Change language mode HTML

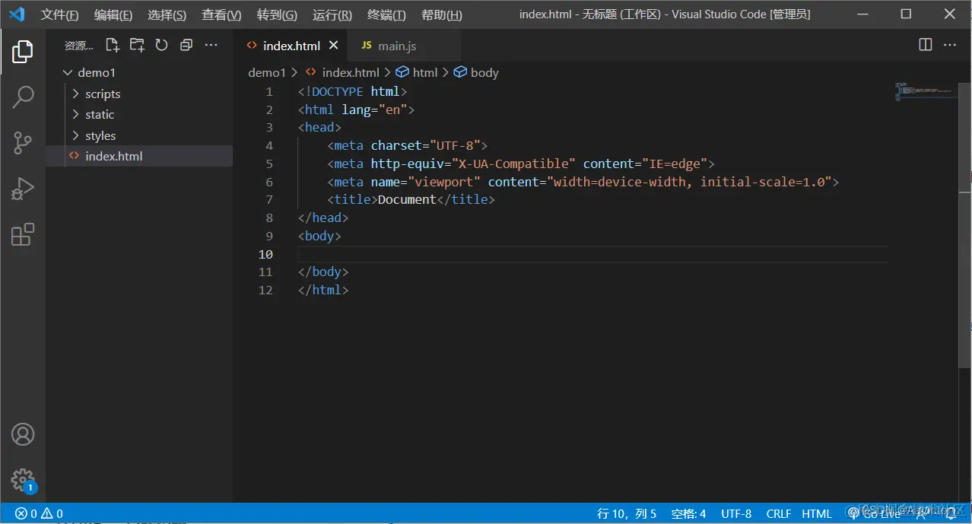click(817, 513)
